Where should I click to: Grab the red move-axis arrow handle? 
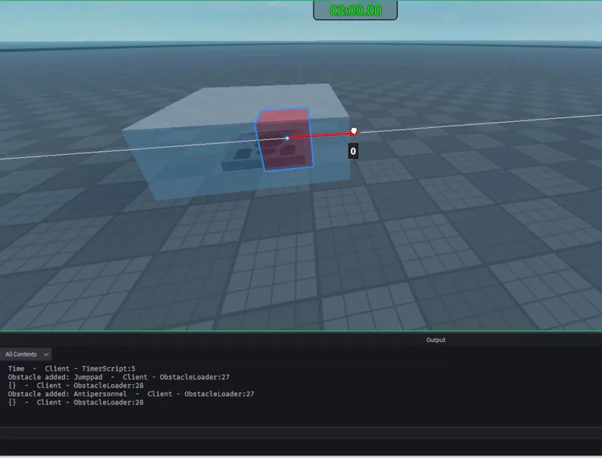point(355,133)
